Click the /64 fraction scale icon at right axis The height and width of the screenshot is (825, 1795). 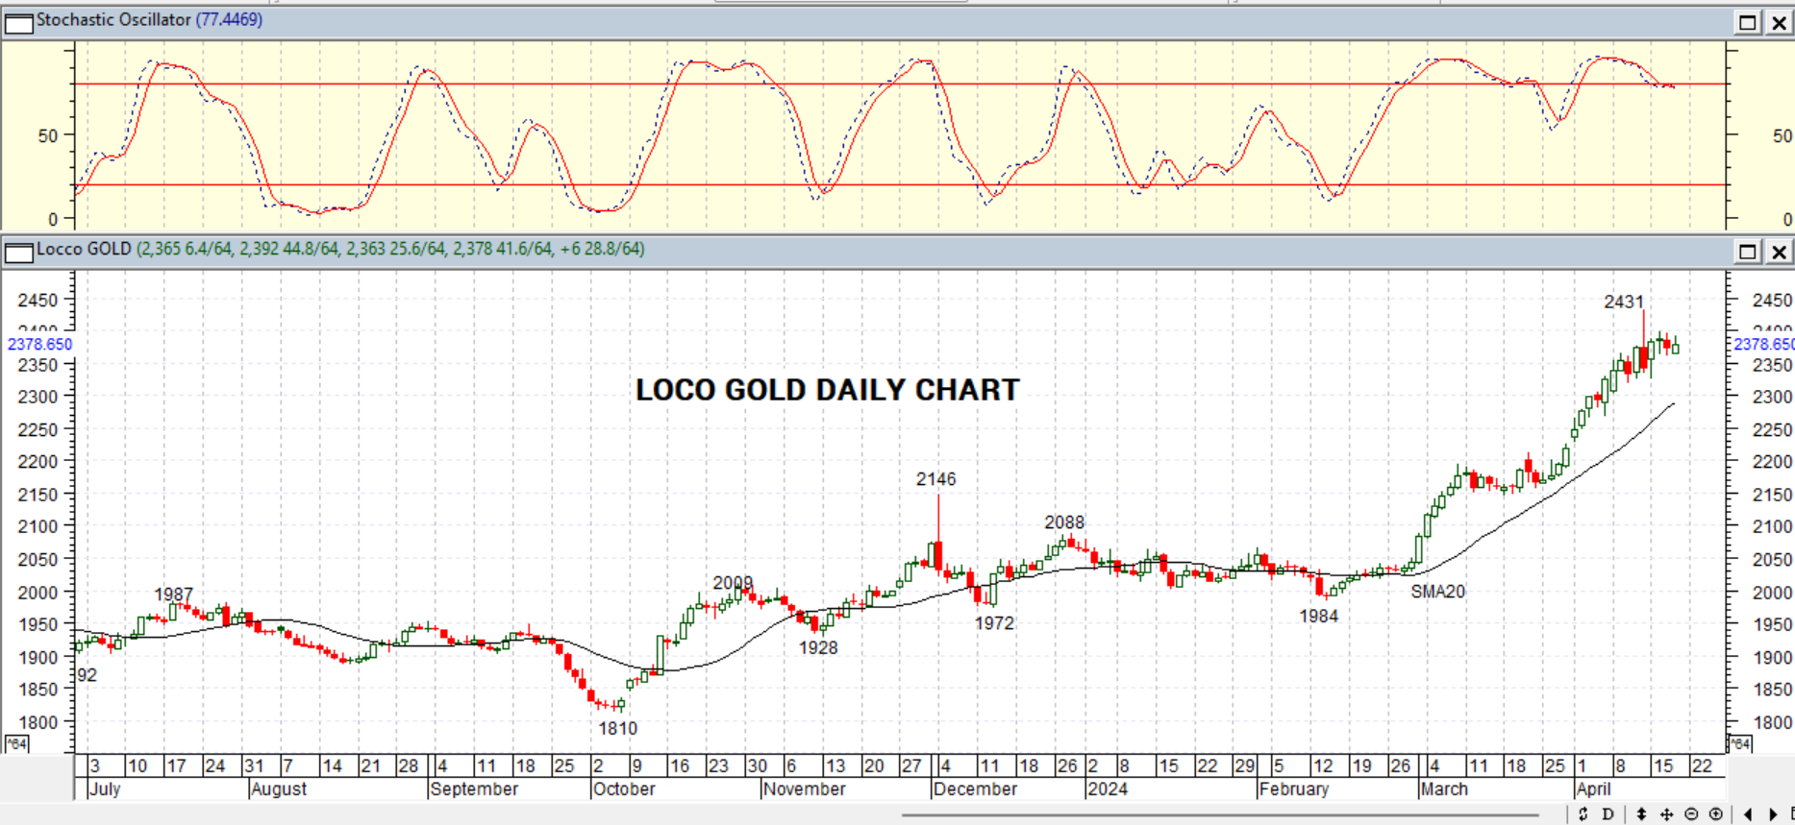(1740, 743)
